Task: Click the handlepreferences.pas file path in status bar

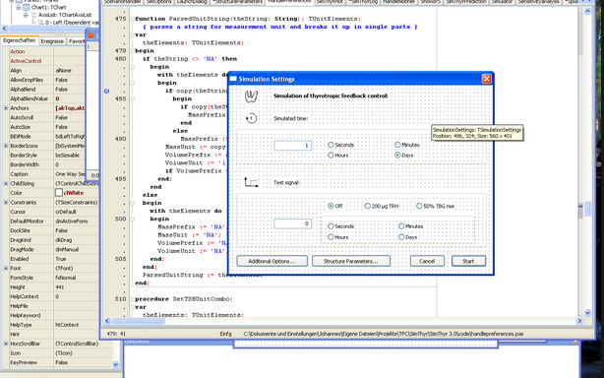Action: (384, 334)
